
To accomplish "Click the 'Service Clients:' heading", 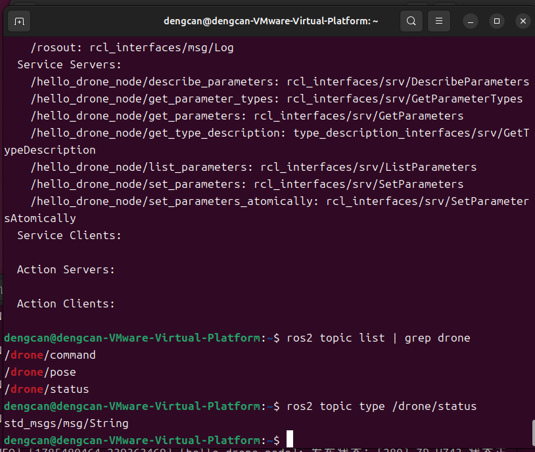I will pyautogui.click(x=69, y=235).
